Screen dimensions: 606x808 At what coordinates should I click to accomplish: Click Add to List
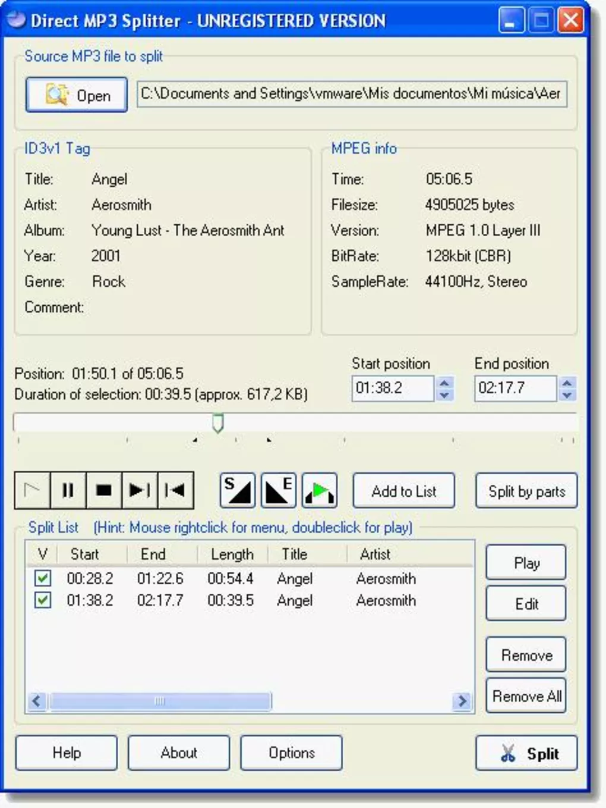403,490
